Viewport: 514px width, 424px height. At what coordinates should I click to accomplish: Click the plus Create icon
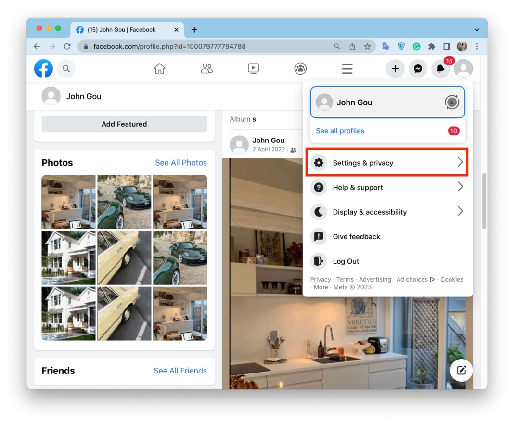point(395,69)
